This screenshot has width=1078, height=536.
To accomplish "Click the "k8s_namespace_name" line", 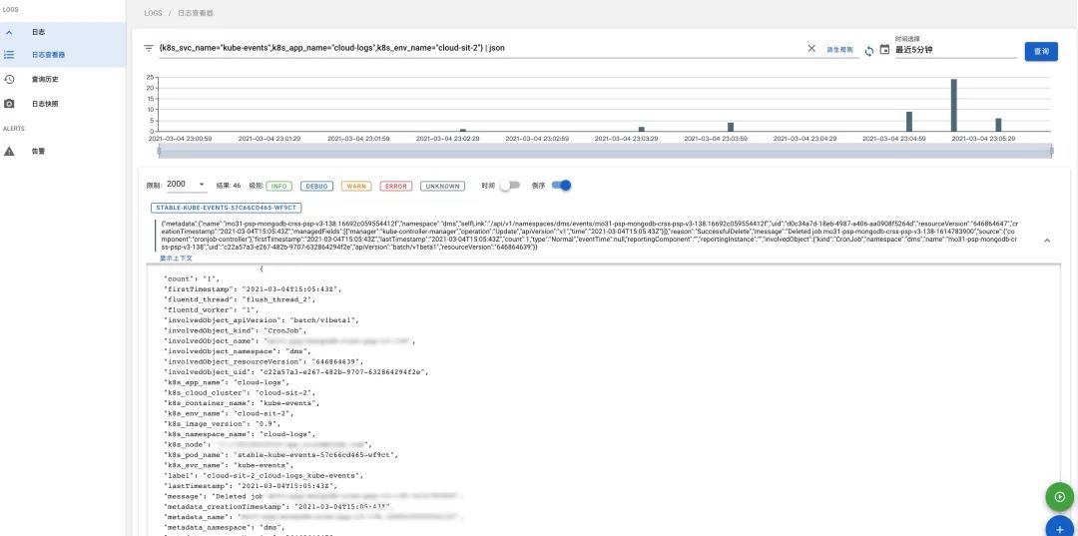I will (x=240, y=433).
